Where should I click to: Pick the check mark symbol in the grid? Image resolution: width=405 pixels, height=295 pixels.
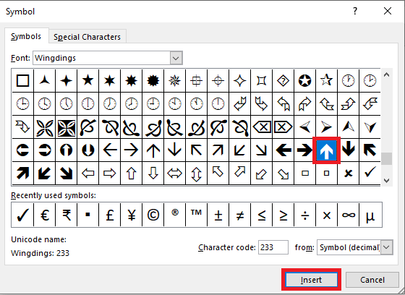pyautogui.click(x=370, y=173)
